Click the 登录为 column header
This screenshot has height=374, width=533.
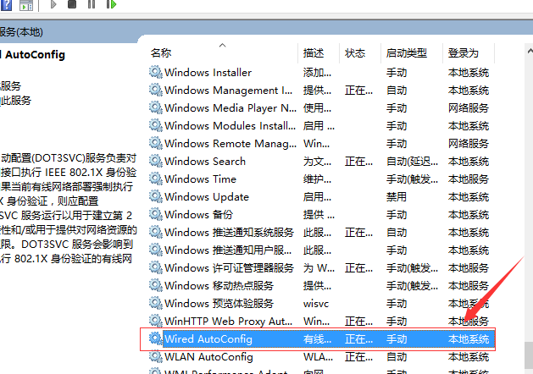click(x=464, y=52)
